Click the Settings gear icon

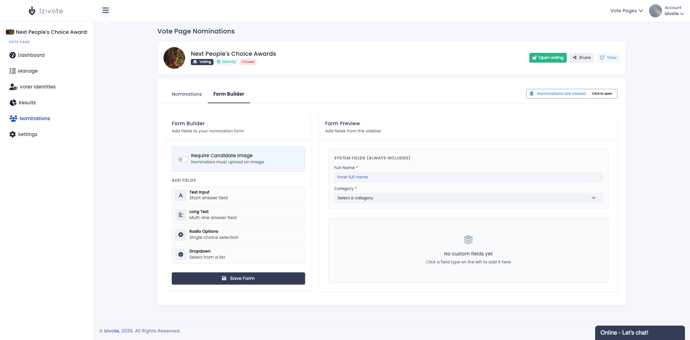click(13, 134)
